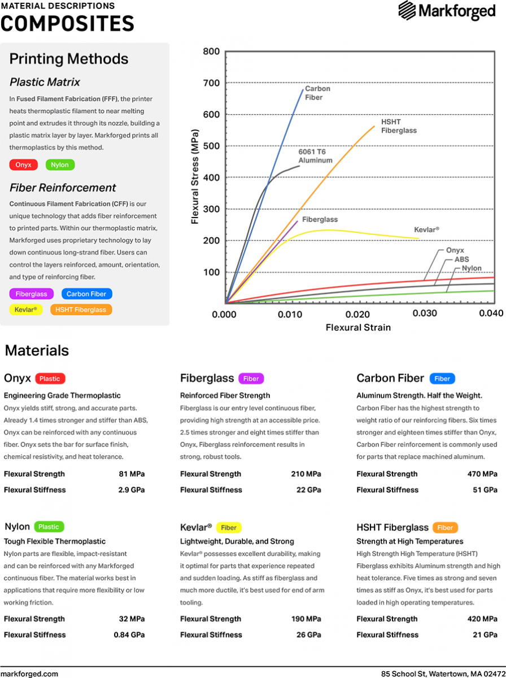Viewport: 506px width, 678px height.
Task: Click the green Plastic tag beside Nylon heading
Action: (49, 527)
